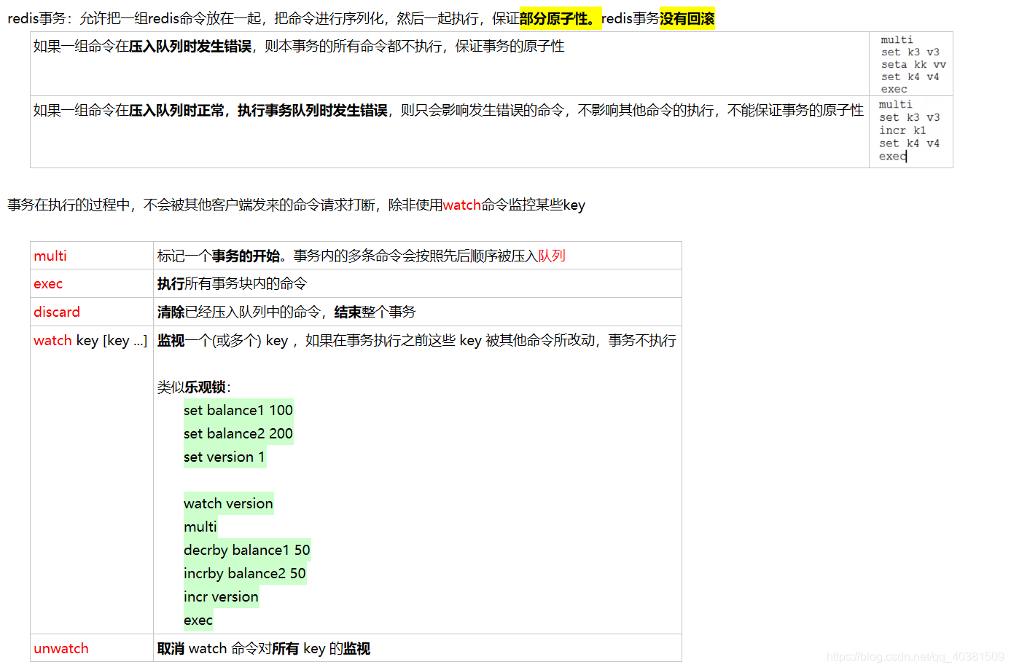Click the red 'exec' command cell

92,284
